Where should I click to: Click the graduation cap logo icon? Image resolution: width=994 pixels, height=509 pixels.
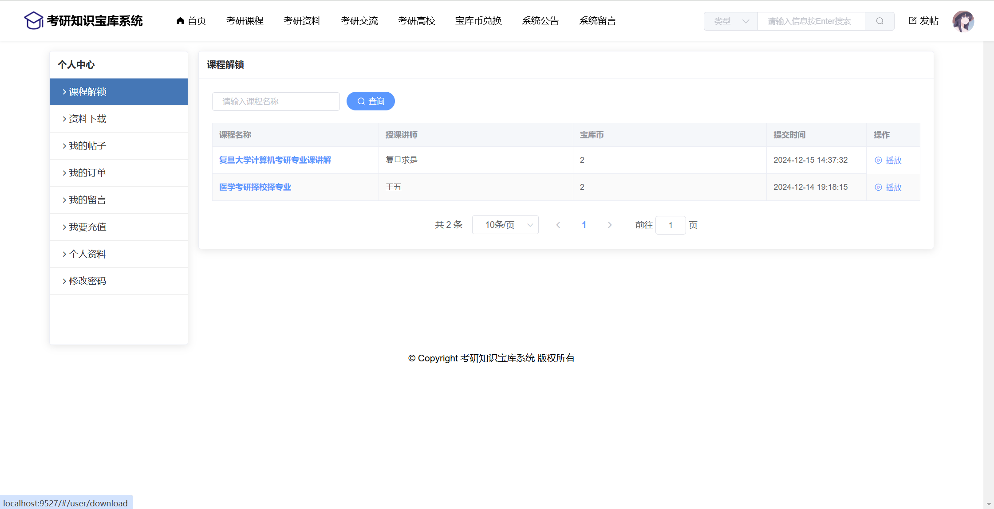pos(34,21)
